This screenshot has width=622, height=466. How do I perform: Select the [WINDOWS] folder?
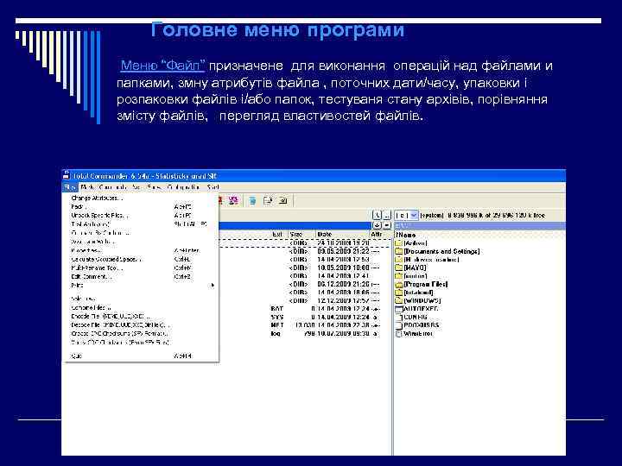tap(418, 301)
